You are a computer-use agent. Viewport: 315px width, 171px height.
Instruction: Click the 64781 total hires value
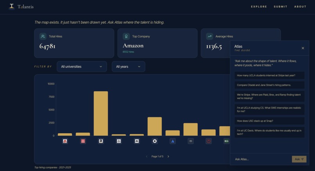[x=47, y=46]
